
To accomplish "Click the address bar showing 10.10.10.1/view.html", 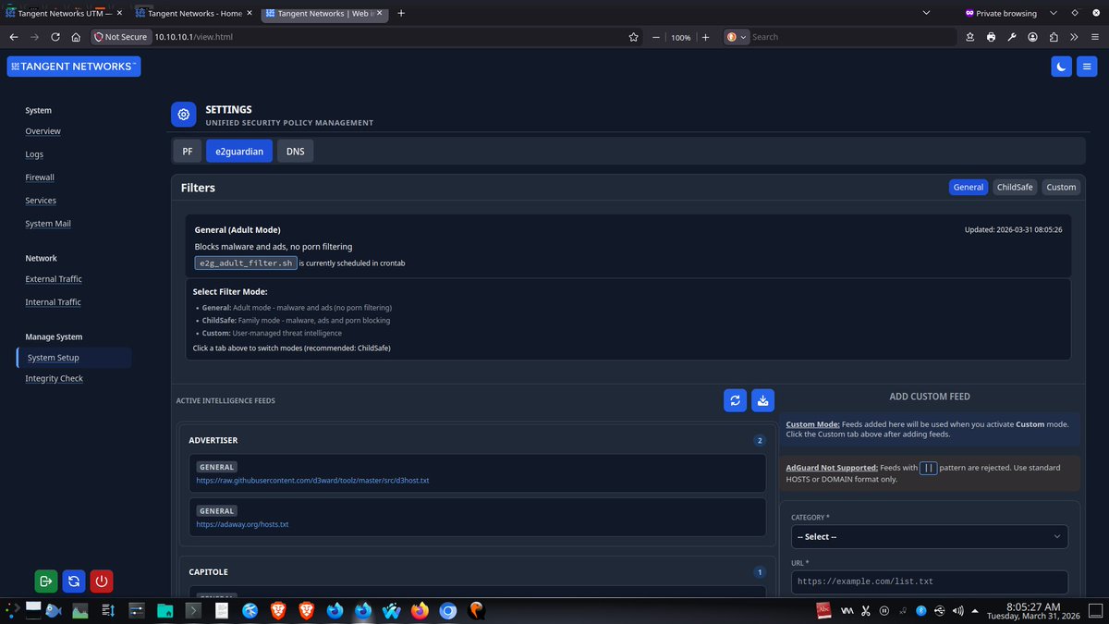I will (x=388, y=37).
